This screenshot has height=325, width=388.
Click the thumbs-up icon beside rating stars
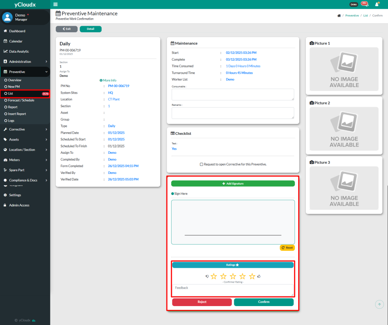tap(259, 277)
